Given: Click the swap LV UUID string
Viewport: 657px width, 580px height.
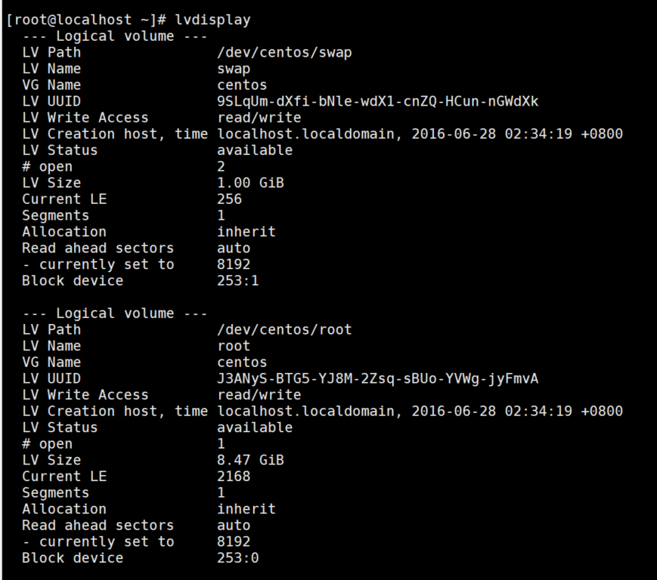Looking at the screenshot, I should click(377, 102).
